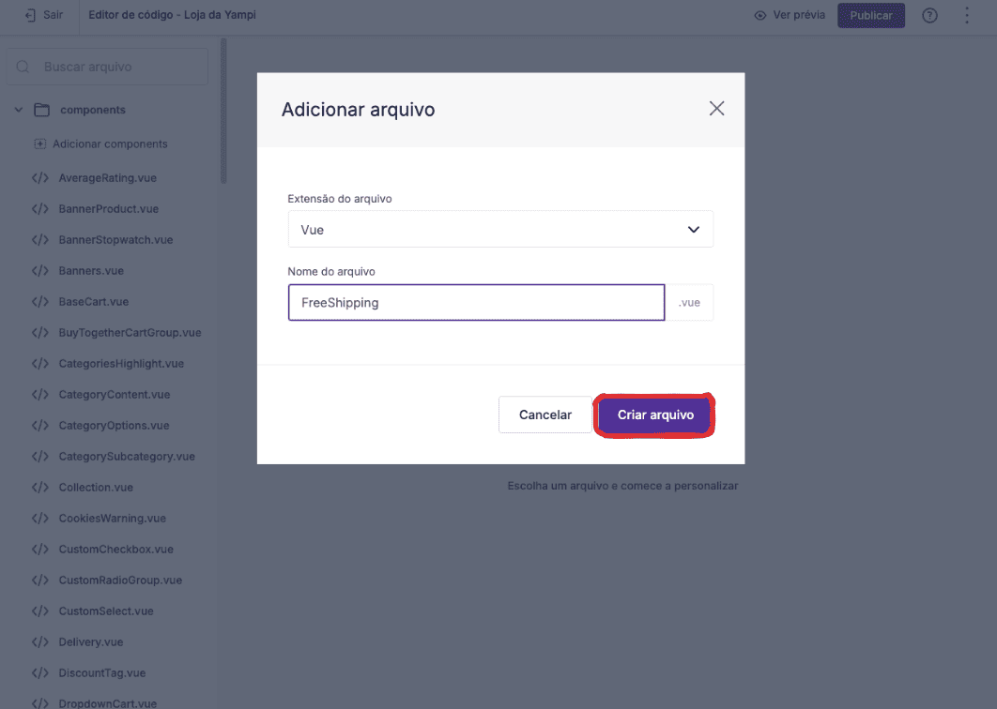Open CookiesWarning.vue file
Screen dimensions: 997x709
click(x=113, y=519)
